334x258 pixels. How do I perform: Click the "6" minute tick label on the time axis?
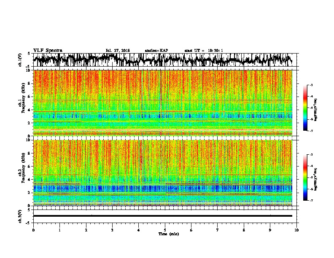click(x=191, y=230)
